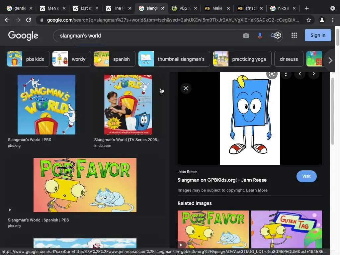Open the related Por Favor image

coord(213,229)
